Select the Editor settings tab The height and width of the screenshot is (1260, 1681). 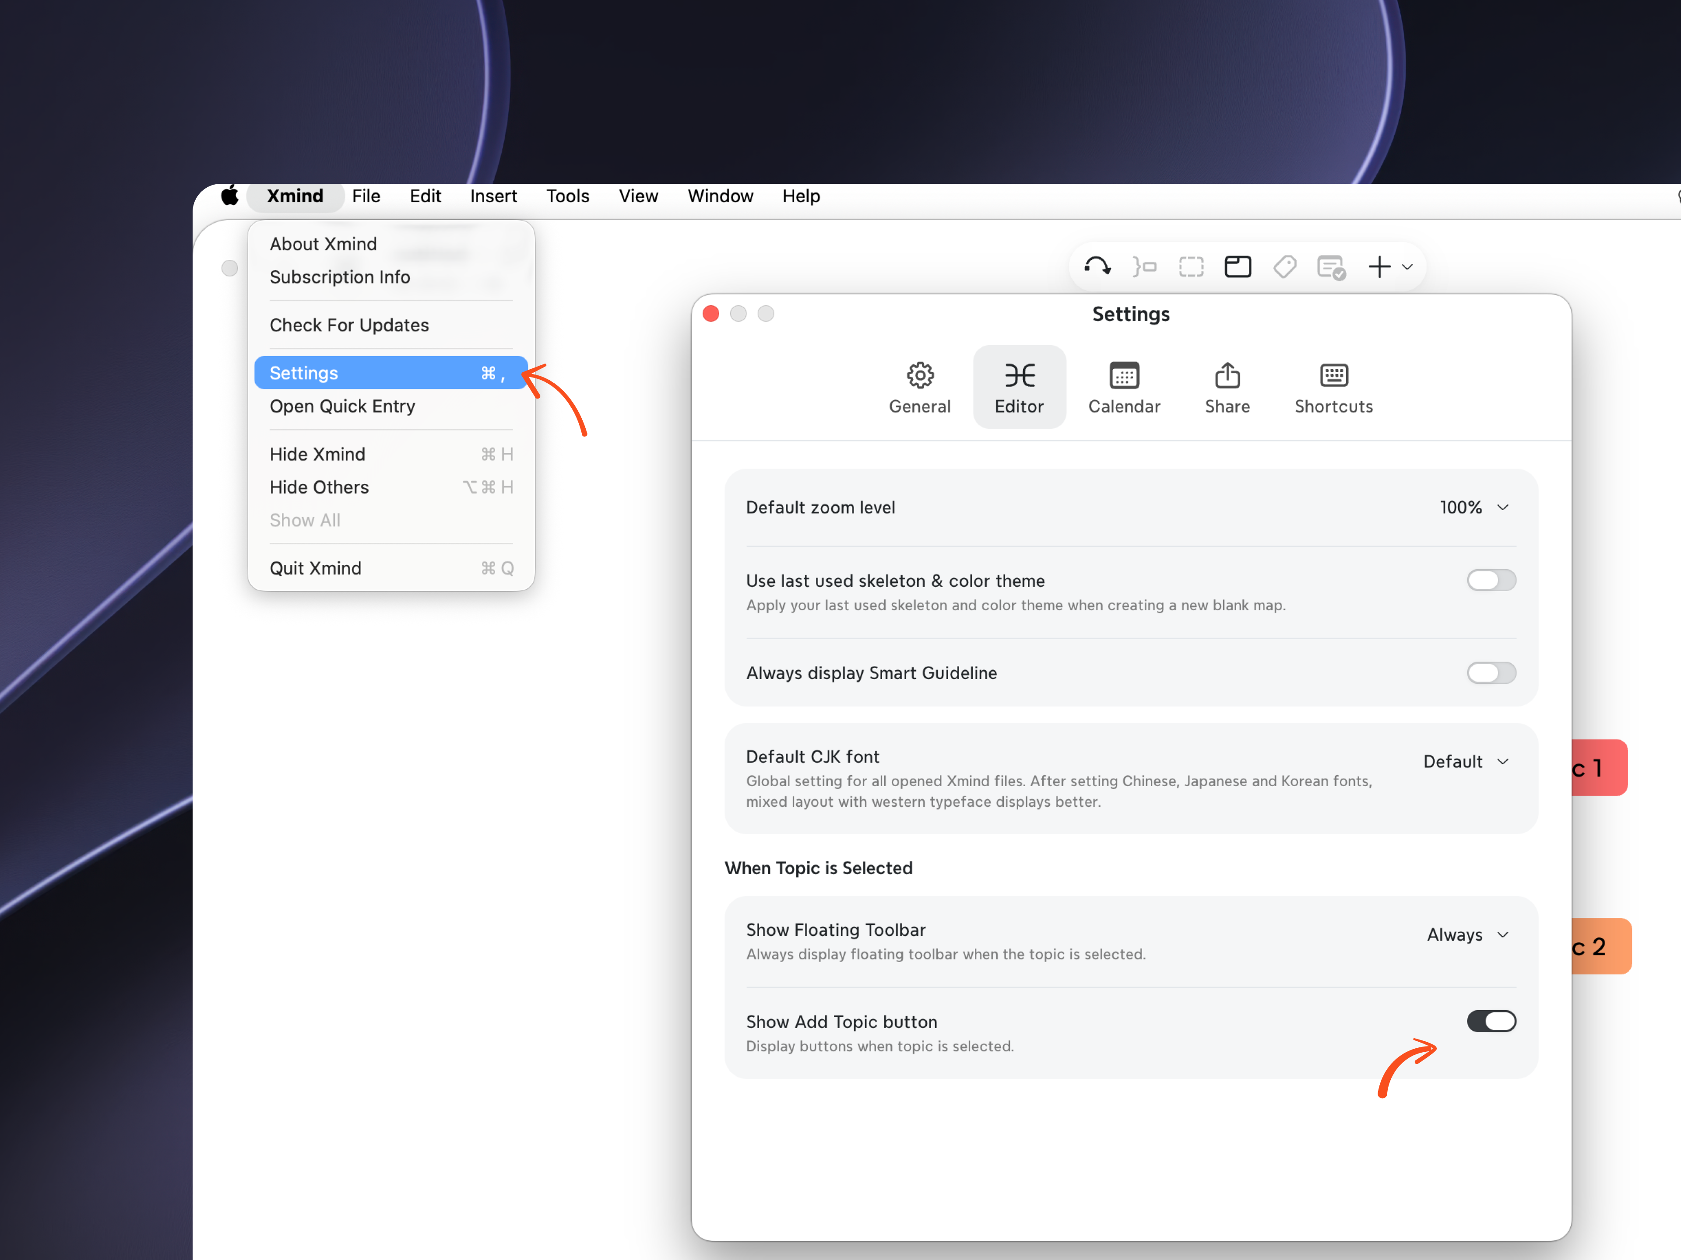(1019, 387)
